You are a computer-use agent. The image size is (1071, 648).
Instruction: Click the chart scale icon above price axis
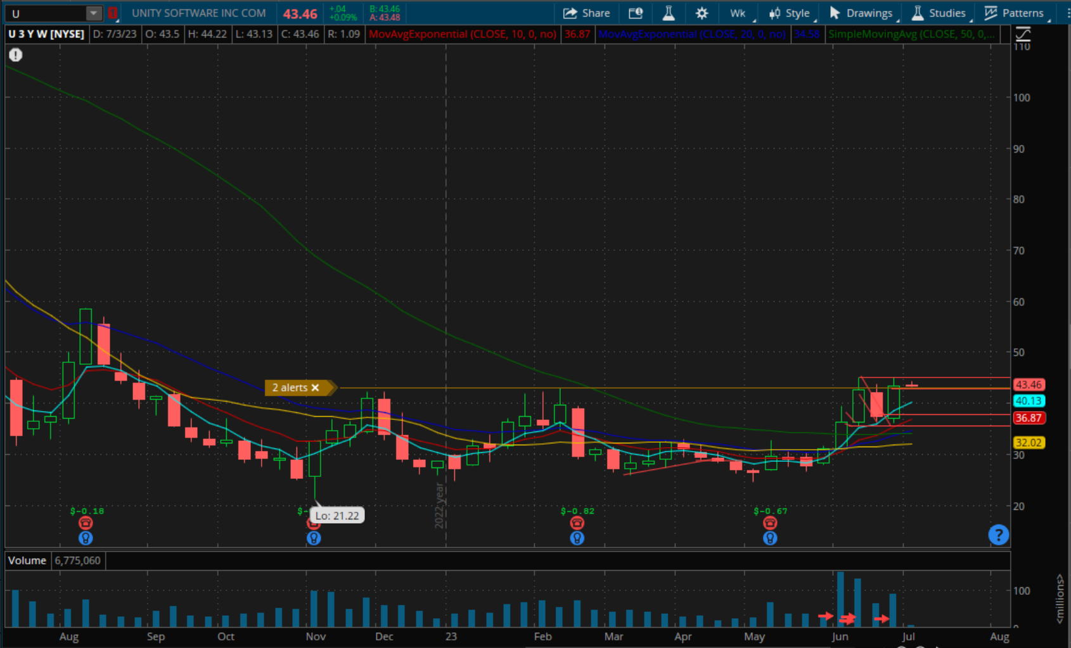(1023, 34)
